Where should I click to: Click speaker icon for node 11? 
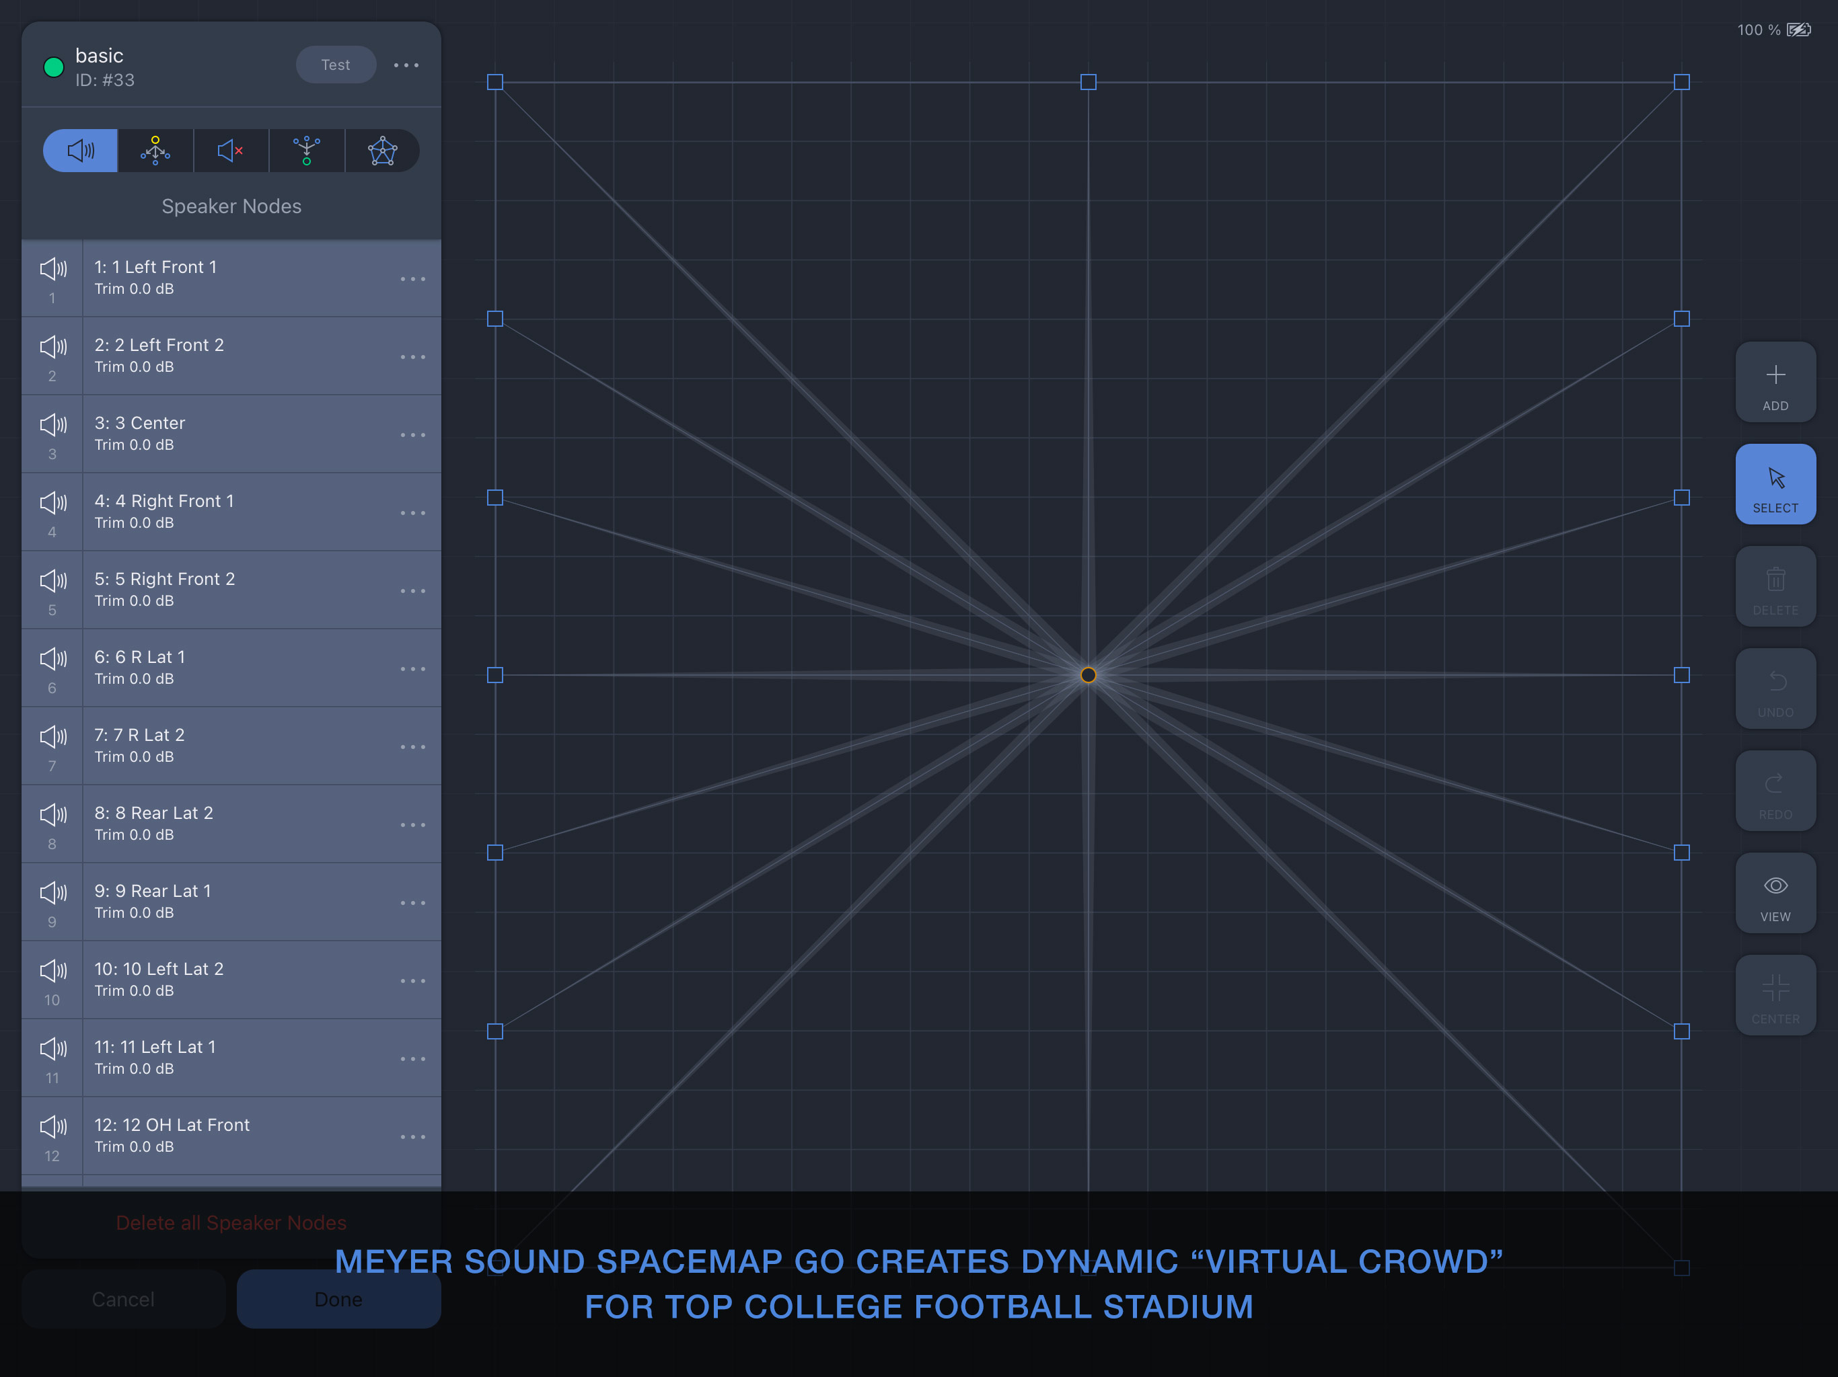click(x=53, y=1050)
